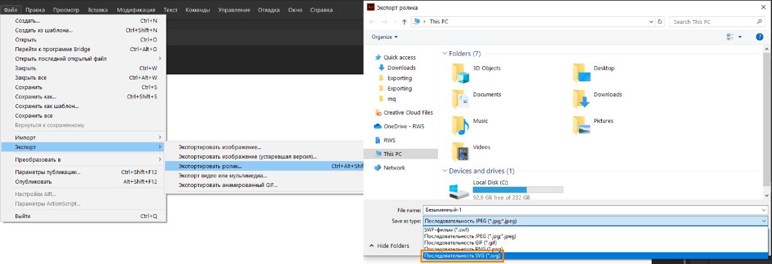This screenshot has height=264, width=772.
Task: Open the Просмотр menu
Action: pyautogui.click(x=66, y=10)
